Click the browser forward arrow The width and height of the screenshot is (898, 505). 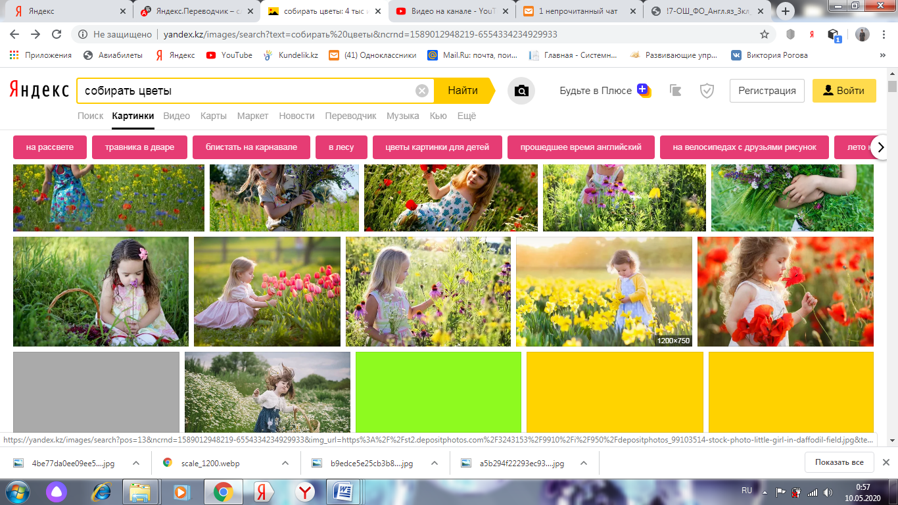(x=35, y=34)
